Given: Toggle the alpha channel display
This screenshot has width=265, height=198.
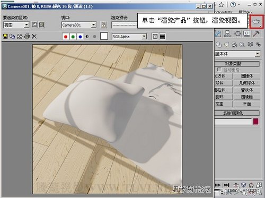Looking at the screenshot, I should (87, 37).
